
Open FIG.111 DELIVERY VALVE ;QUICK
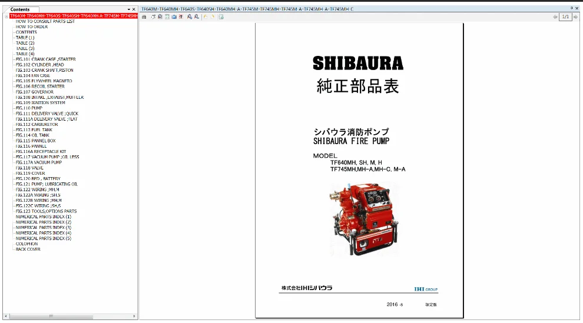pyautogui.click(x=47, y=114)
